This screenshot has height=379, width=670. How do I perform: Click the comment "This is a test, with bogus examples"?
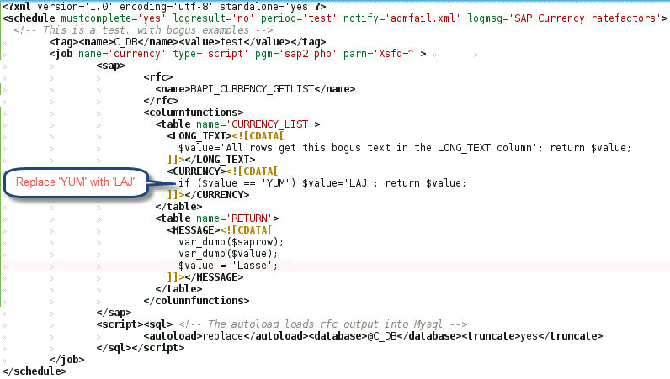[x=146, y=30]
